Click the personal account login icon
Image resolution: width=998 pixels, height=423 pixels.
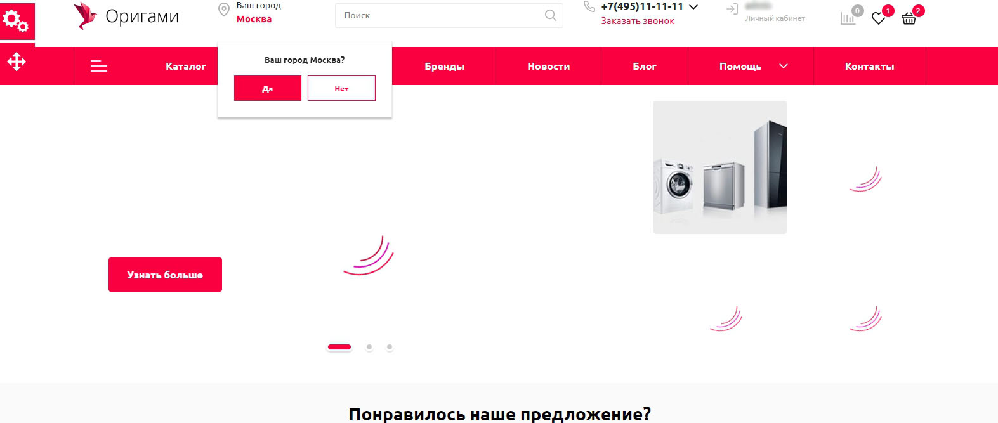click(x=732, y=9)
